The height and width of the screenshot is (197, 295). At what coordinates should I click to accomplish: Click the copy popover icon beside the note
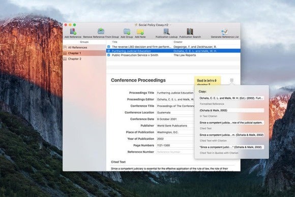point(231,80)
